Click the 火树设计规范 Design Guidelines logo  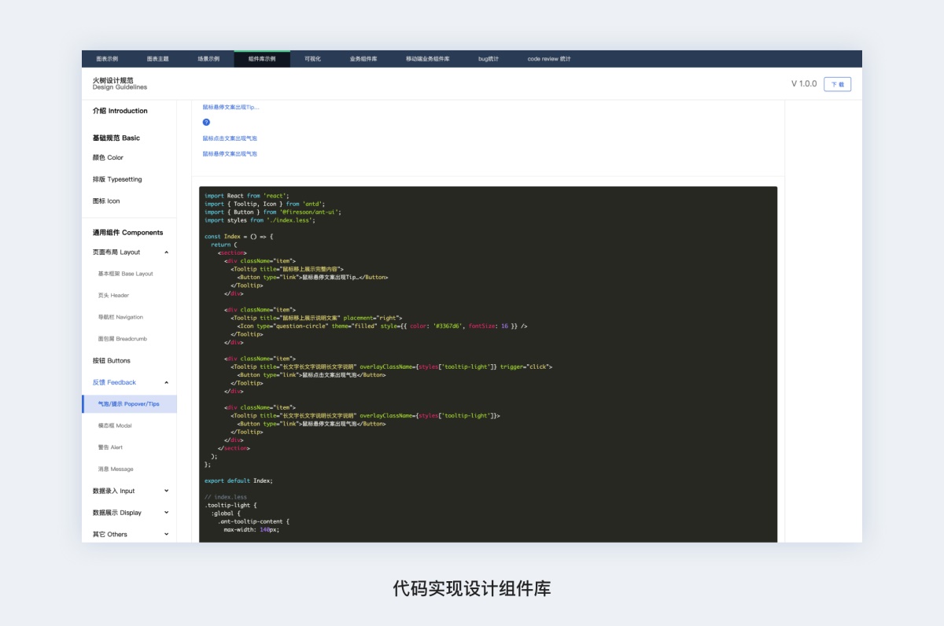tap(120, 83)
